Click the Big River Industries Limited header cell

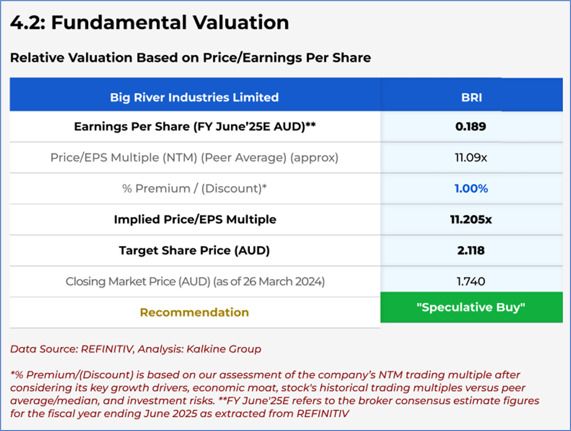[x=194, y=97]
